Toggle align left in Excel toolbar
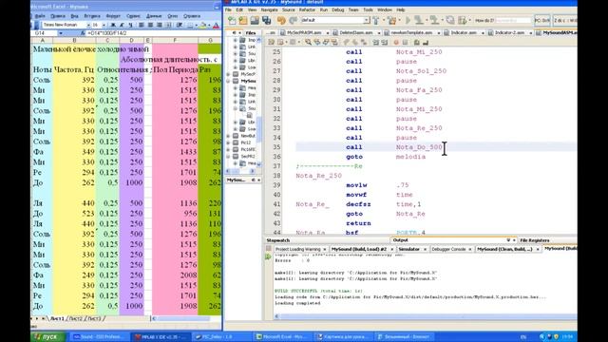The width and height of the screenshot is (608, 342). pyautogui.click(x=142, y=25)
